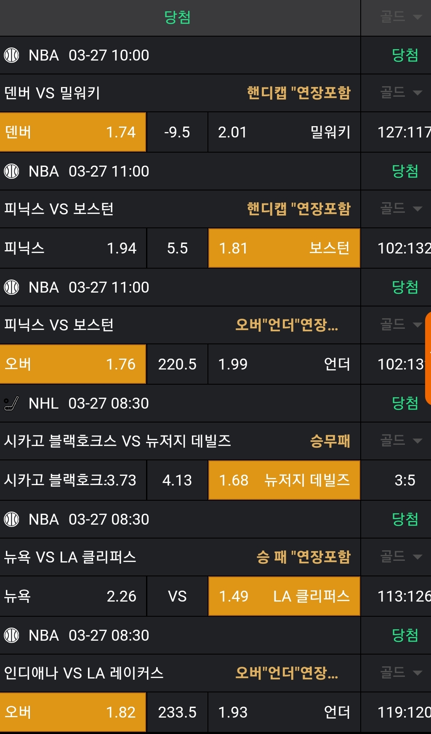Click the NHL hockey stick icon
The width and height of the screenshot is (431, 734).
pos(11,403)
